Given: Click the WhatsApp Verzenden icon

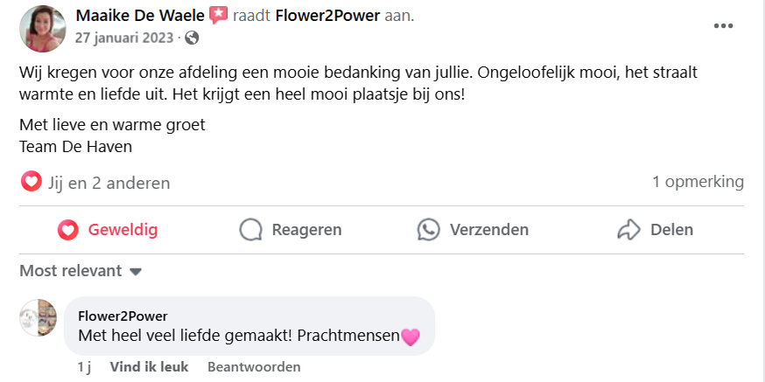Looking at the screenshot, I should point(428,230).
